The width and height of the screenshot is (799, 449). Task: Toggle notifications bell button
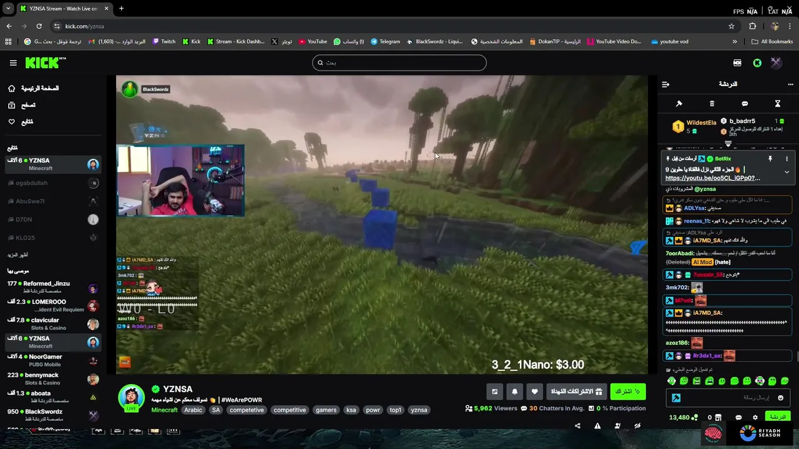pyautogui.click(x=514, y=392)
